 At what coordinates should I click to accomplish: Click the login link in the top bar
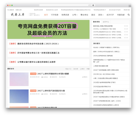coord(11,10)
